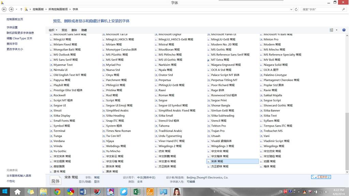Refresh the fonts folder view

point(296,9)
